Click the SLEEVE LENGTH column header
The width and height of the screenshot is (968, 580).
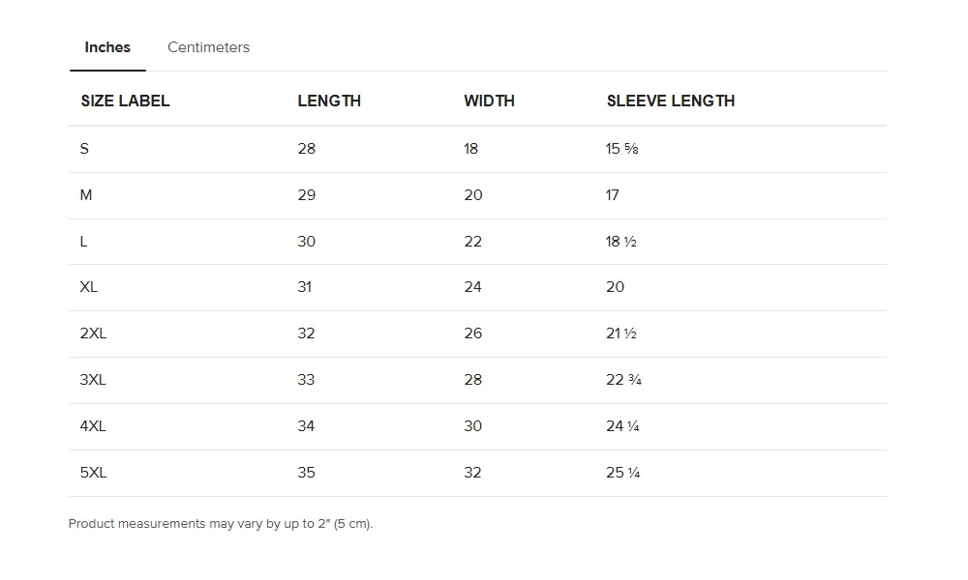click(x=671, y=101)
